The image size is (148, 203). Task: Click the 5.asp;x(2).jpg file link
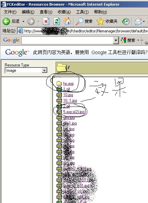[x=74, y=112]
